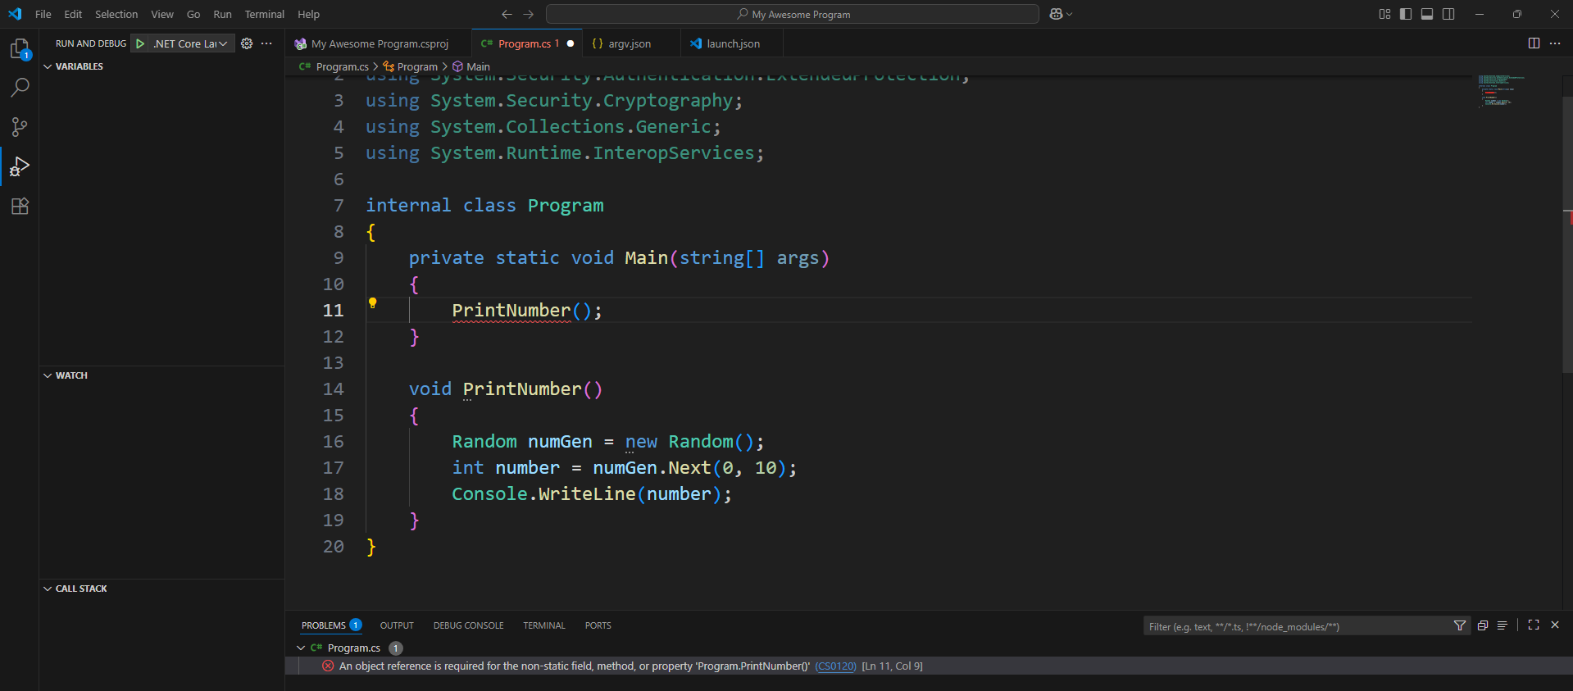Maximize the panel size
This screenshot has height=691, width=1573.
click(1534, 625)
